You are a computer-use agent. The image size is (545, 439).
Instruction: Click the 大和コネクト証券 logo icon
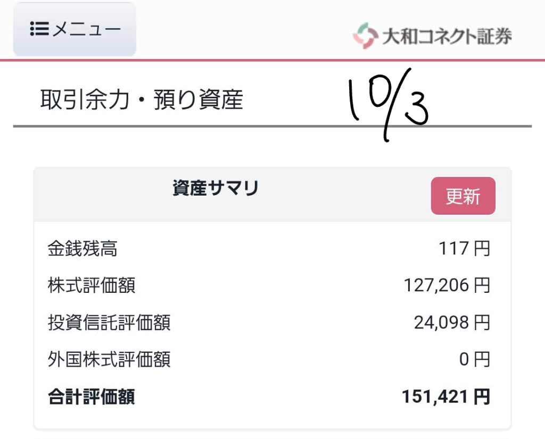pyautogui.click(x=365, y=35)
